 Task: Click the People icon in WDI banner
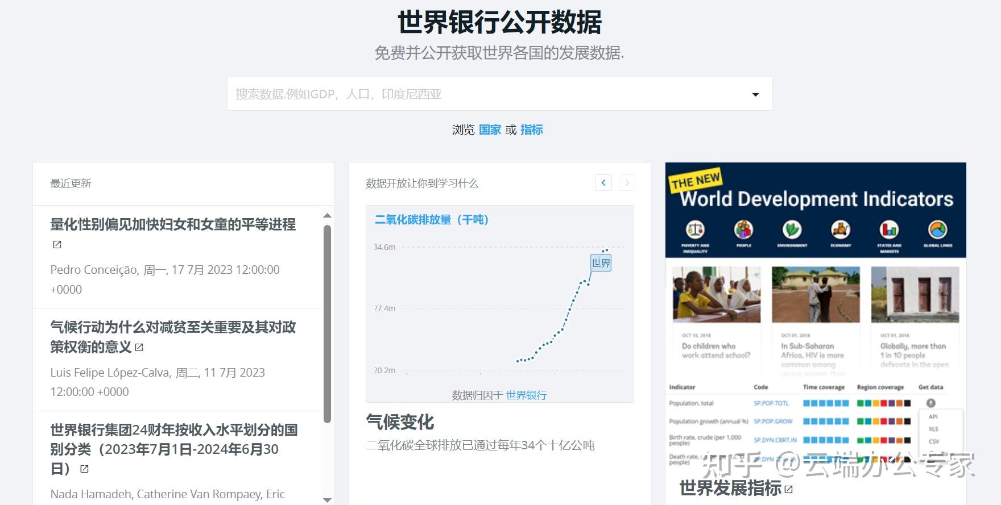click(744, 230)
